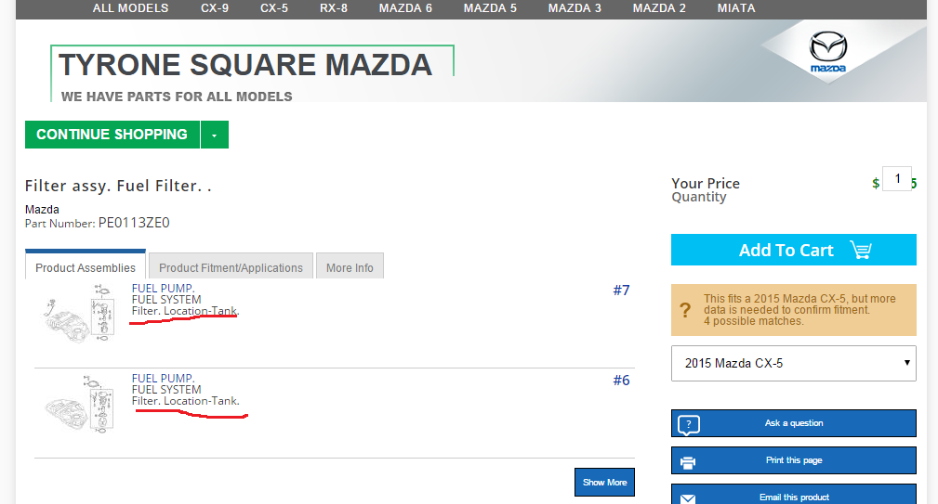
Task: Select the Product Assemblies tab
Action: [86, 267]
